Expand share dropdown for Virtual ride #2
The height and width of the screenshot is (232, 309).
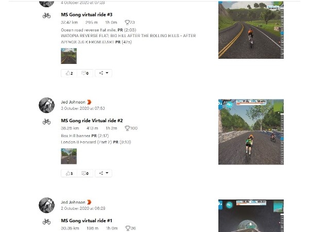click(104, 173)
